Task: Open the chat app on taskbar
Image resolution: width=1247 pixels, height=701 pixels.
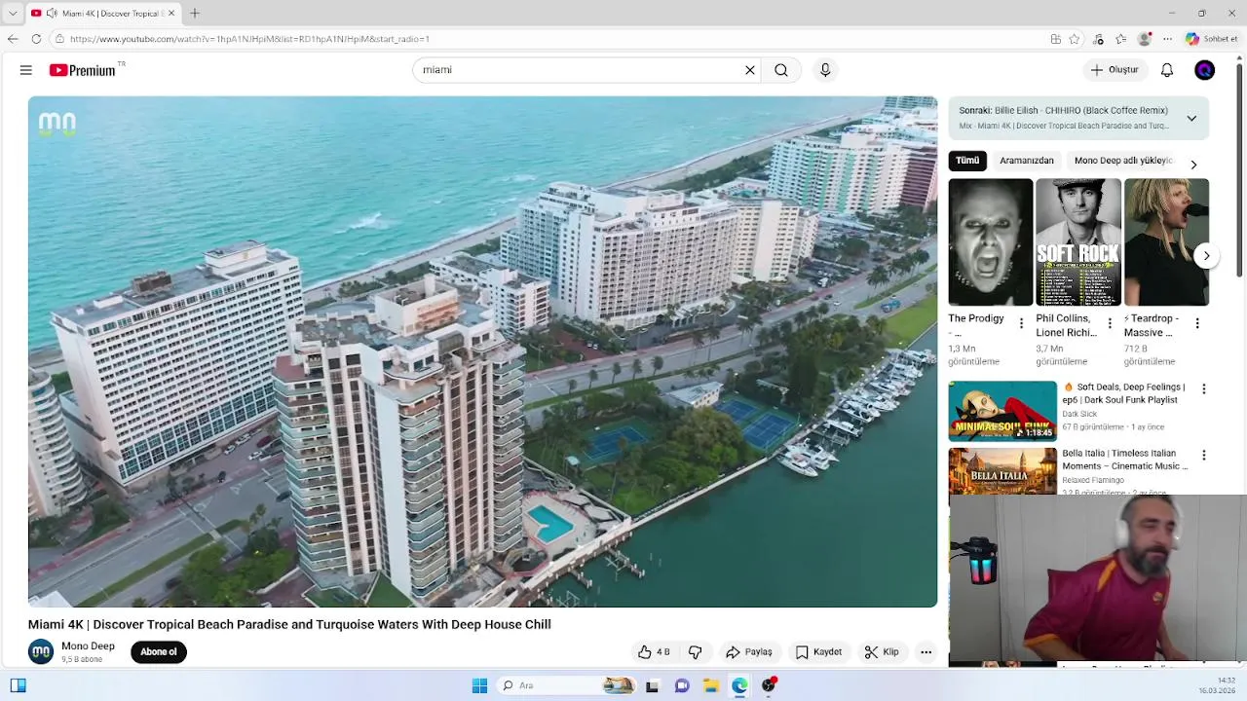Action: pos(682,685)
